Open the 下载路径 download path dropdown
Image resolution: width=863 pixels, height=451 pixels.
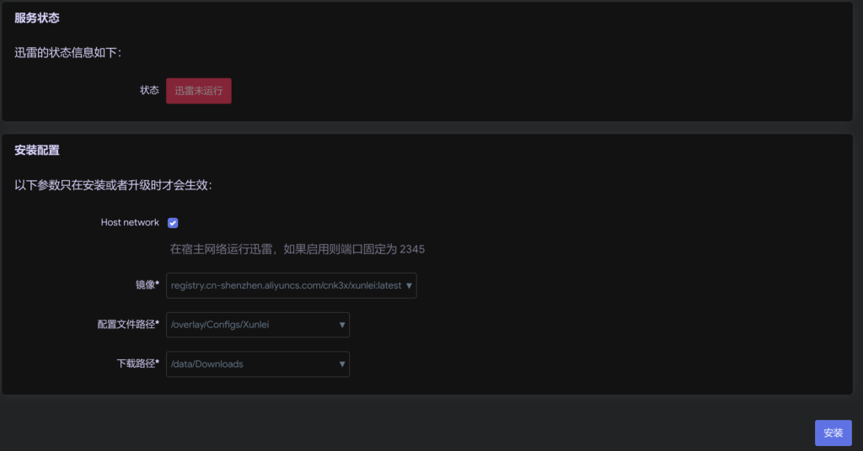(x=258, y=364)
